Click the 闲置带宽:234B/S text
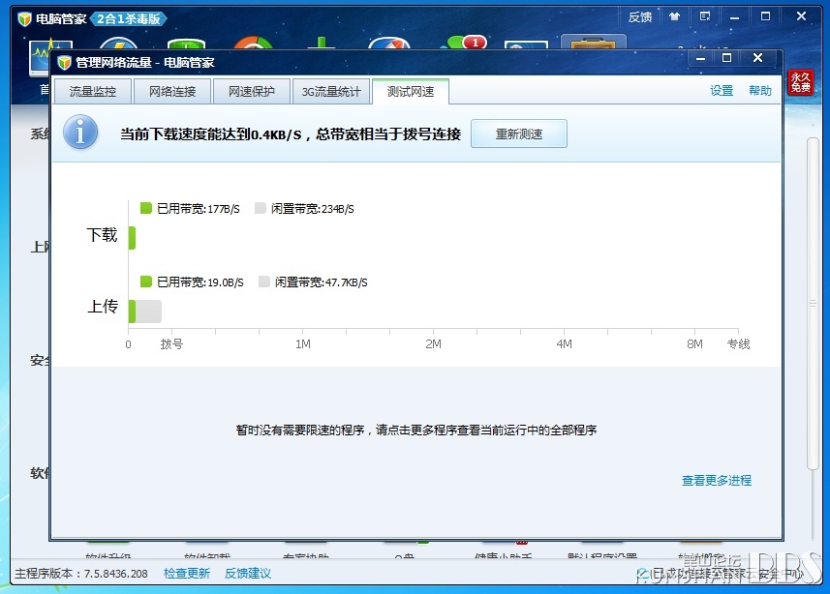The height and width of the screenshot is (594, 830). coord(313,209)
